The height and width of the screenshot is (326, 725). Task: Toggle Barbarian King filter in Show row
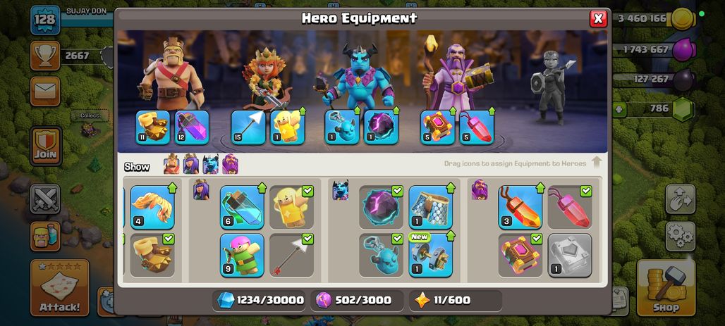click(x=171, y=164)
